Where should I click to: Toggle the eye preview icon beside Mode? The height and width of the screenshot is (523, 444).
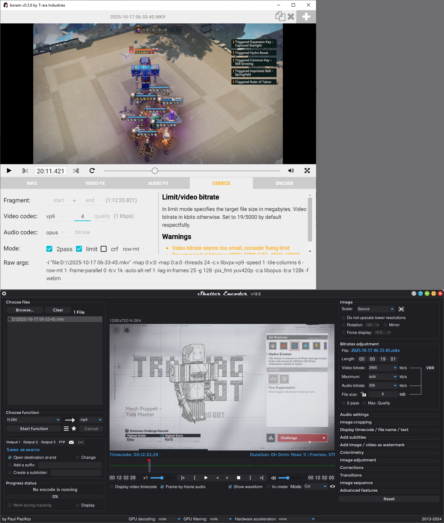pyautogui.click(x=333, y=486)
